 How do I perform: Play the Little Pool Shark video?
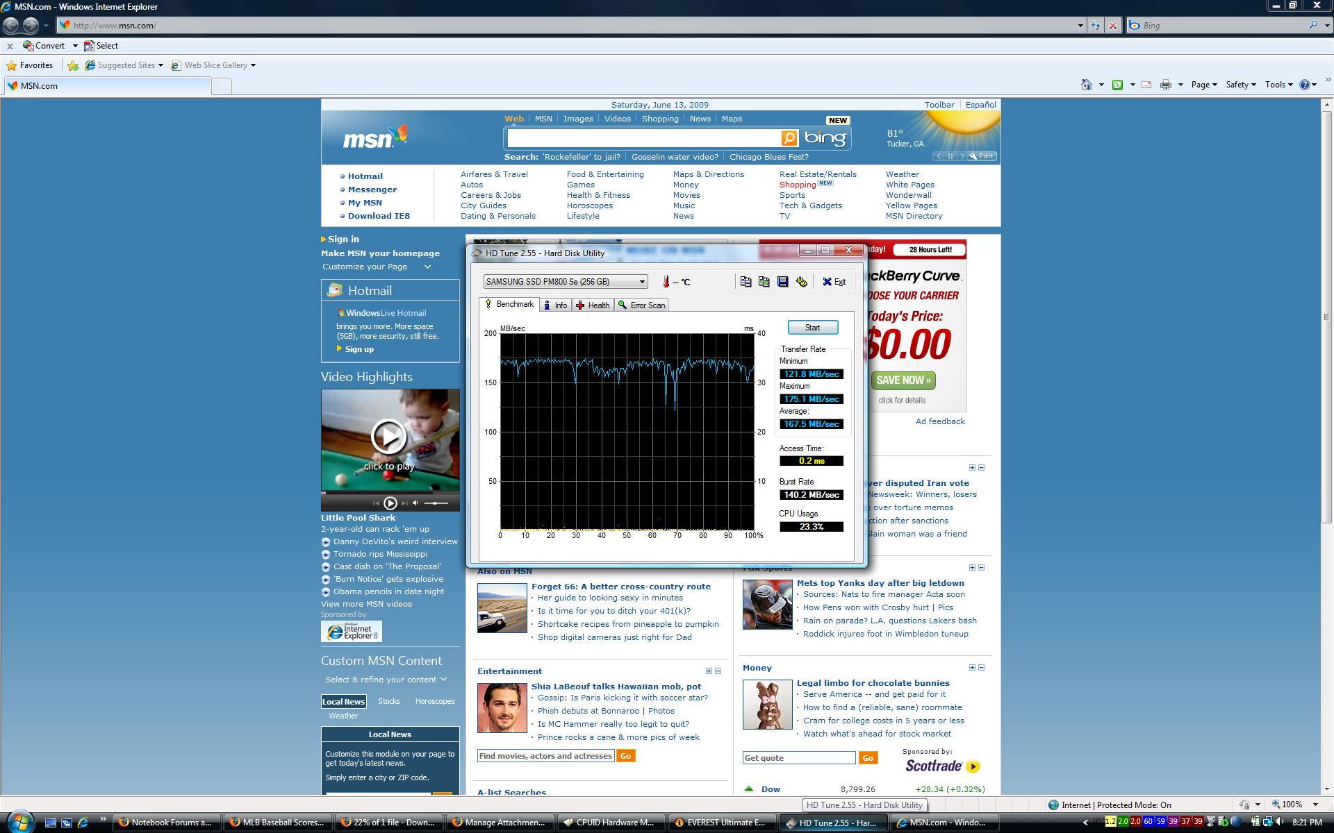coord(389,437)
